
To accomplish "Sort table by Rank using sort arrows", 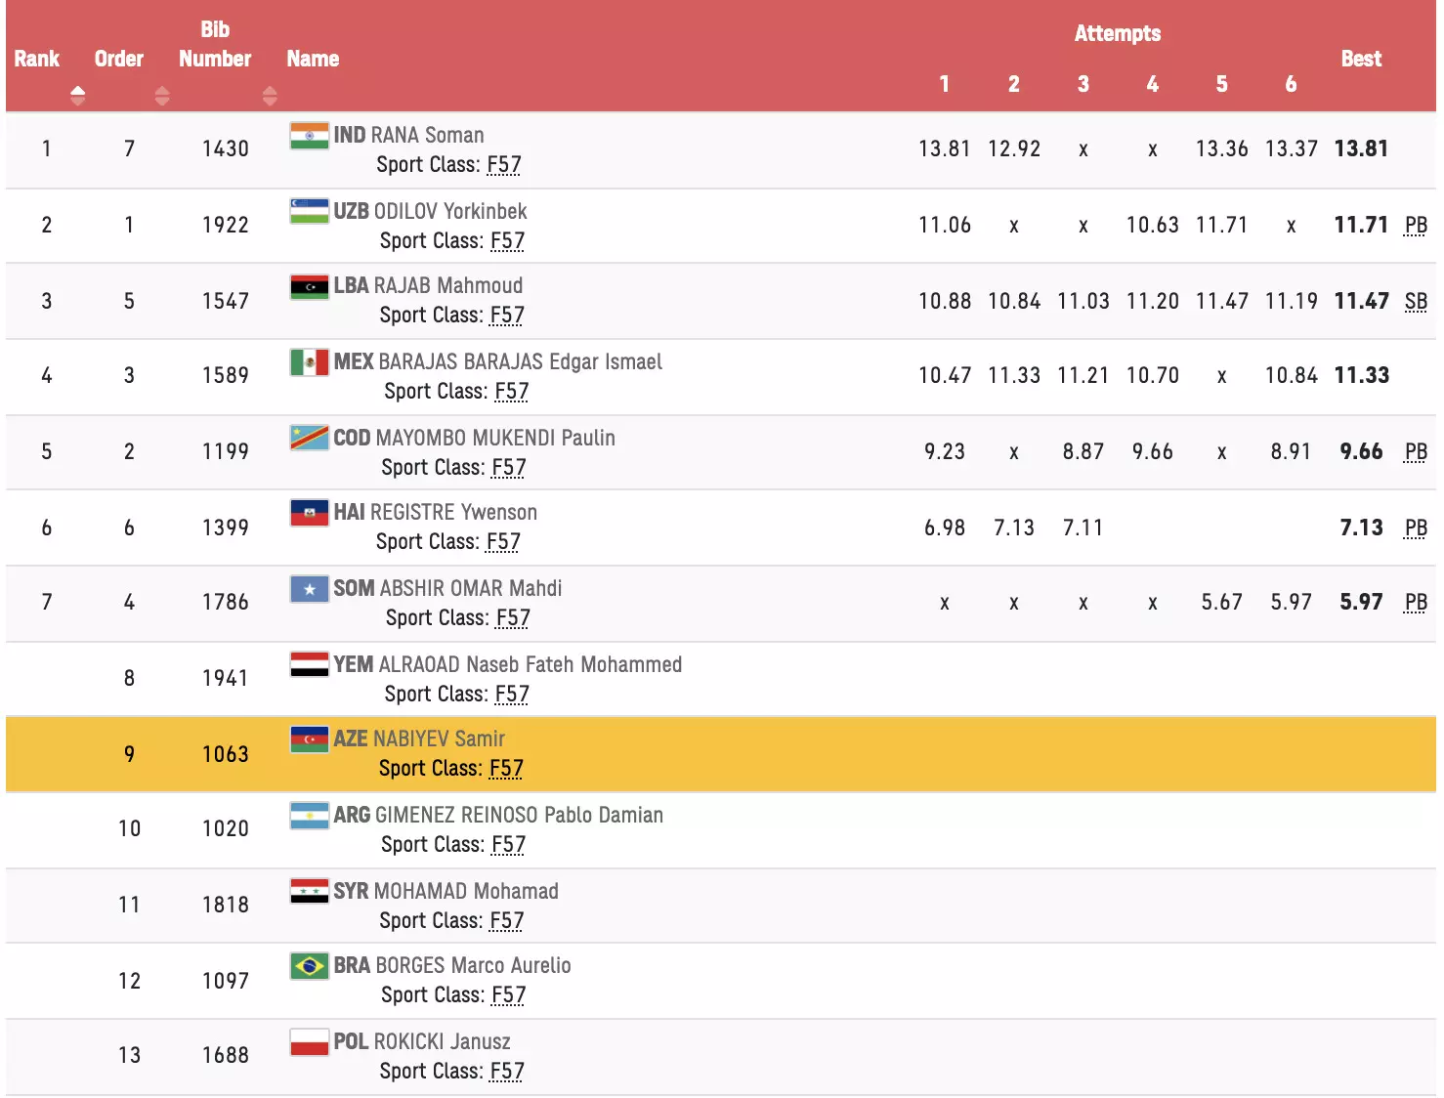I will click(78, 96).
